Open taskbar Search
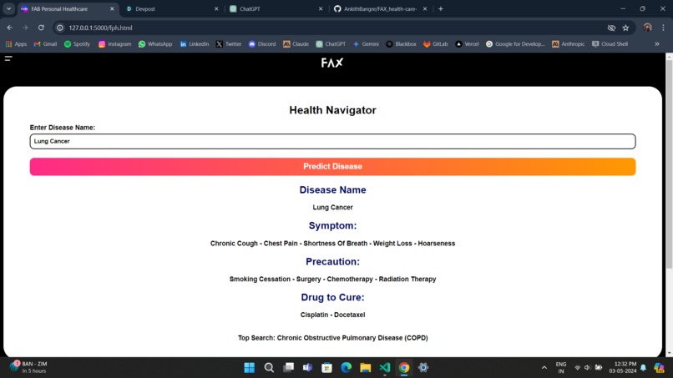Viewport: 673px width, 378px height. tap(269, 368)
